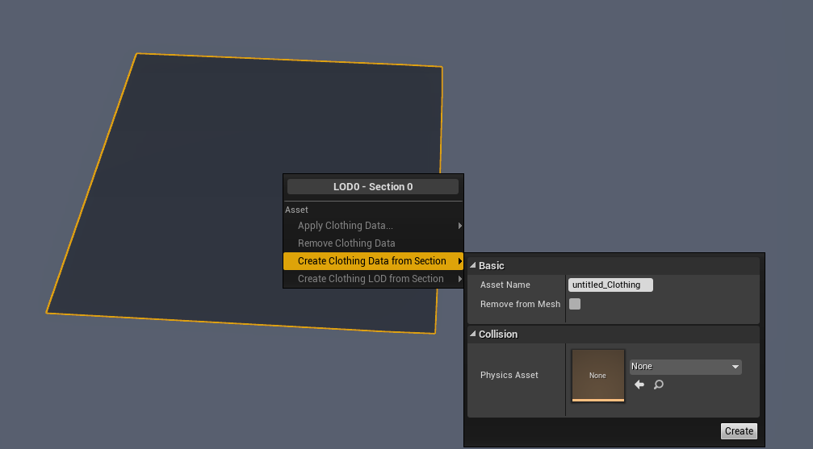Click the use-selected-asset arrow icon
This screenshot has height=449, width=813.
click(639, 385)
